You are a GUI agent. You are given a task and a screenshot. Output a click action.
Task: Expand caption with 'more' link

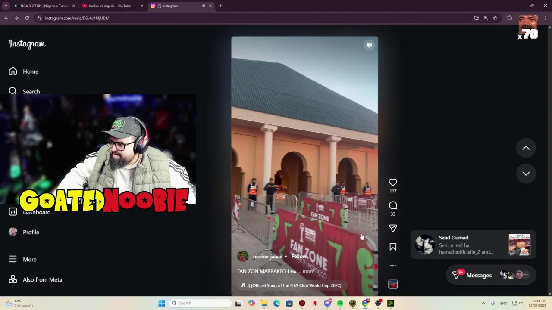pyautogui.click(x=308, y=271)
